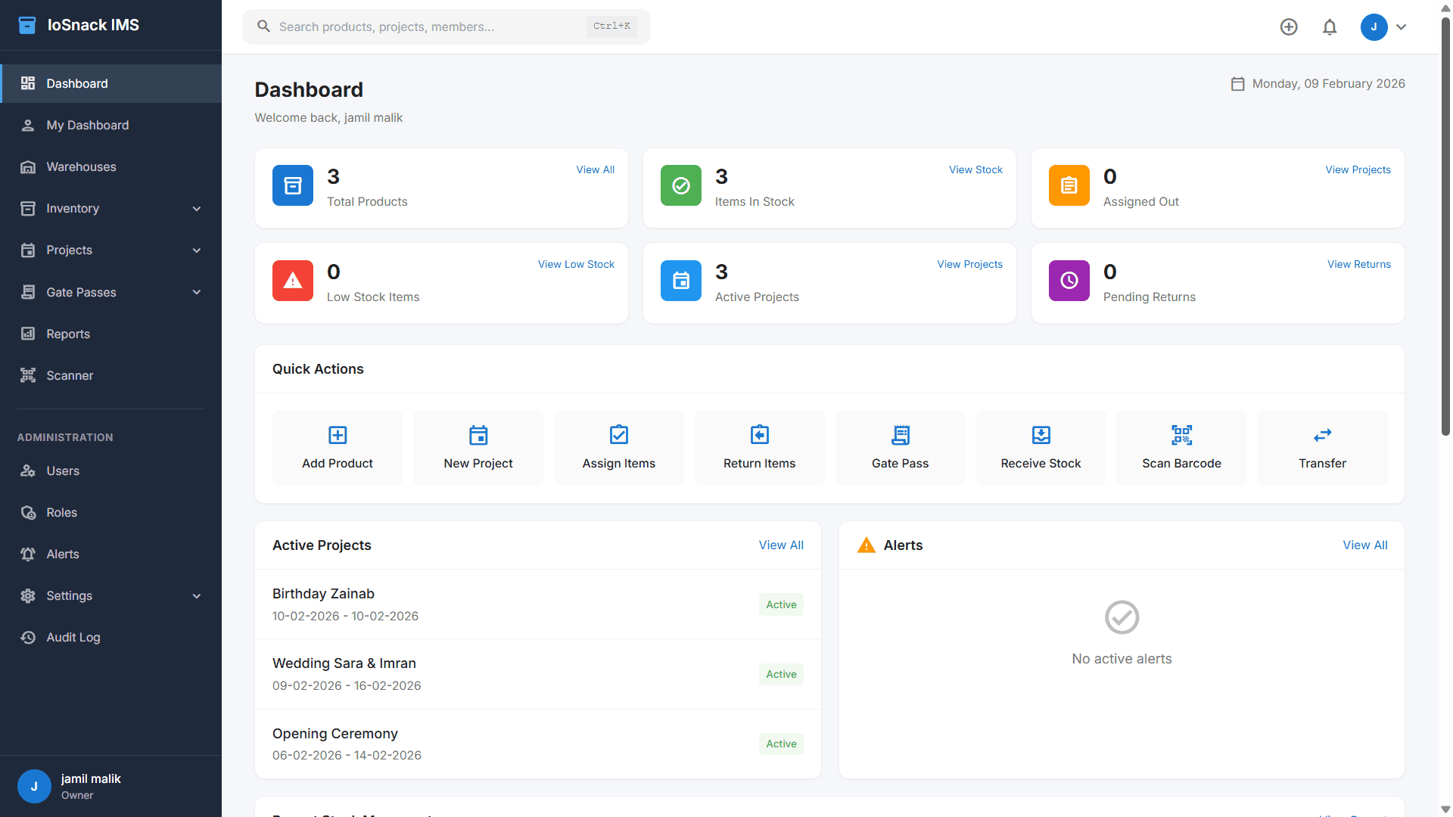The image size is (1453, 817).
Task: Open the user profile dropdown in the header
Action: (x=1385, y=26)
